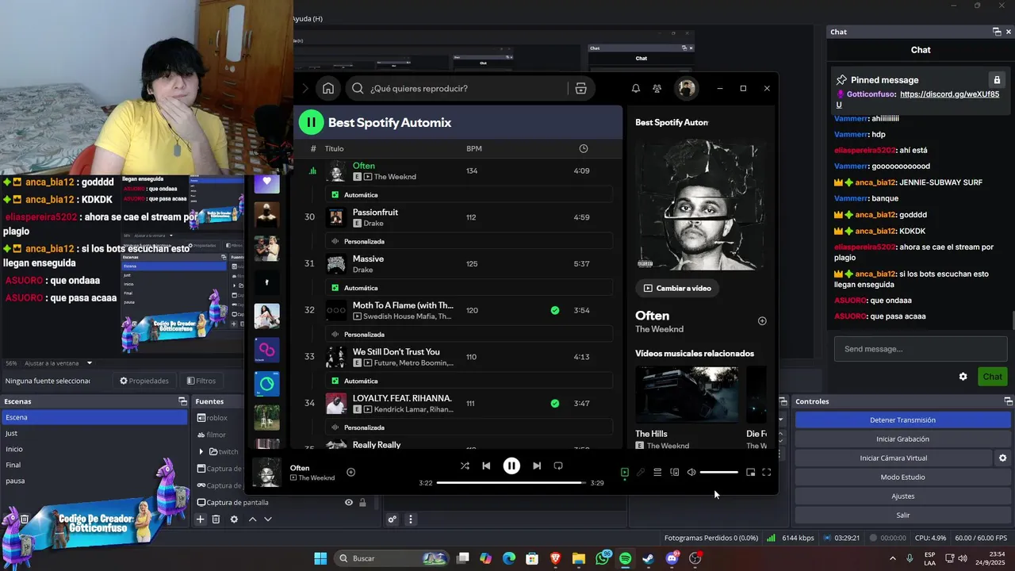Toggle repeat in the Spotify player
Screen dimensions: 1015x571
pos(558,466)
